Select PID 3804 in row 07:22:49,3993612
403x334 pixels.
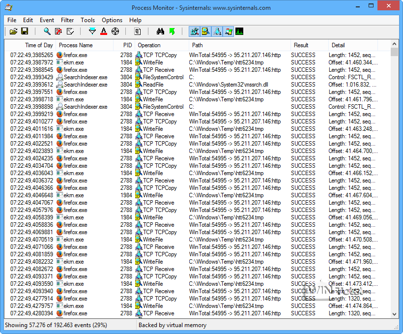click(x=126, y=85)
